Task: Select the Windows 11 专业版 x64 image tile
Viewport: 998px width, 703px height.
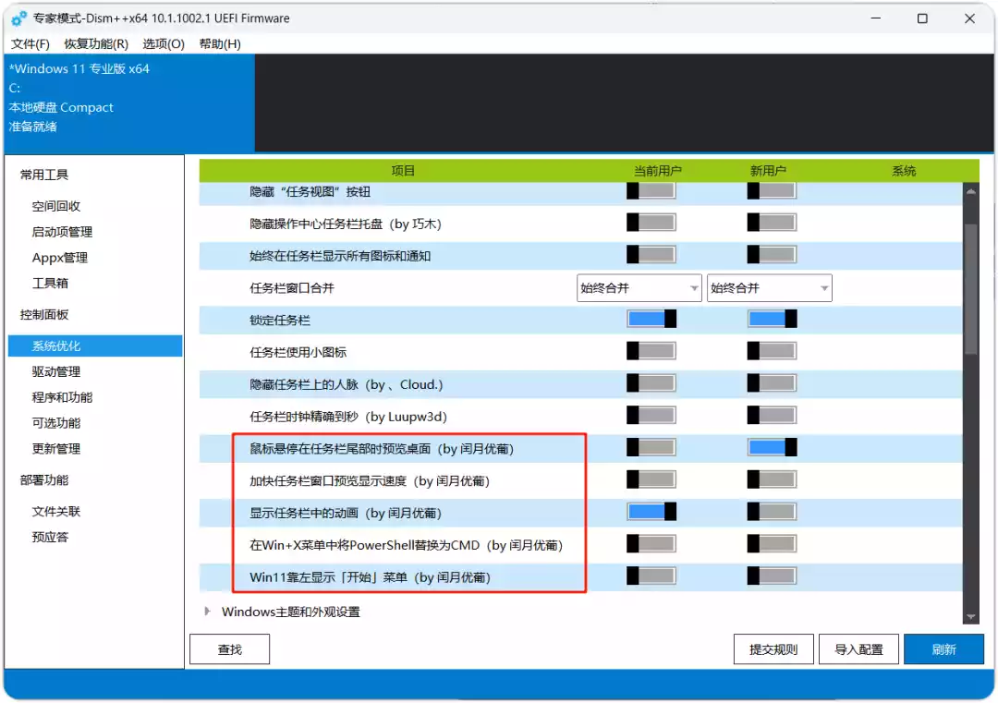Action: (x=129, y=103)
